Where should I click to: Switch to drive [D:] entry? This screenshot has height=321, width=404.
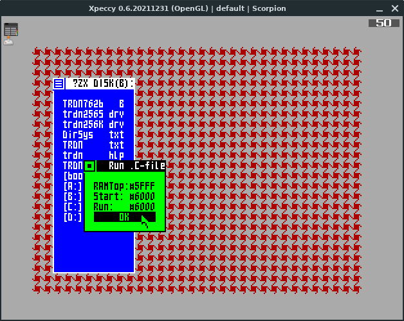click(73, 217)
